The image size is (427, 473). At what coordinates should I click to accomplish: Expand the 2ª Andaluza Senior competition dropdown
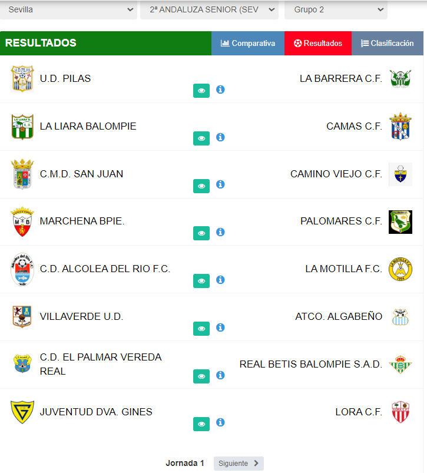[209, 10]
